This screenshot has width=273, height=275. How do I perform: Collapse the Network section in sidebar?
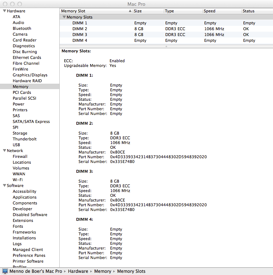pyautogui.click(x=5, y=151)
